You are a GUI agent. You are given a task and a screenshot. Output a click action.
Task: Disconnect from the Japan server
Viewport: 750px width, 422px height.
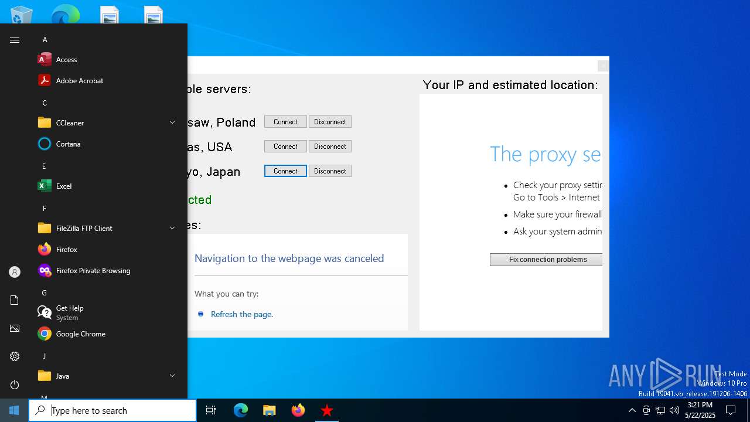(330, 171)
